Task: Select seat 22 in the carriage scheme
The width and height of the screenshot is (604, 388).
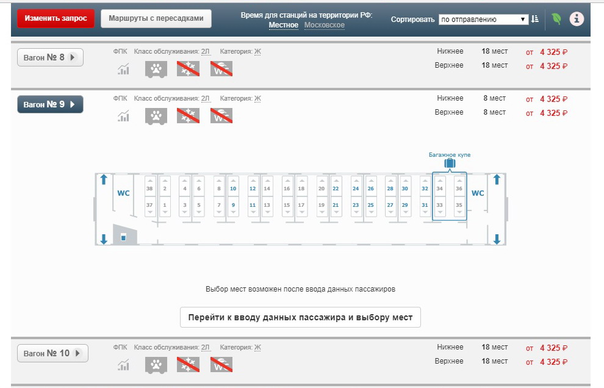Action: coord(336,189)
